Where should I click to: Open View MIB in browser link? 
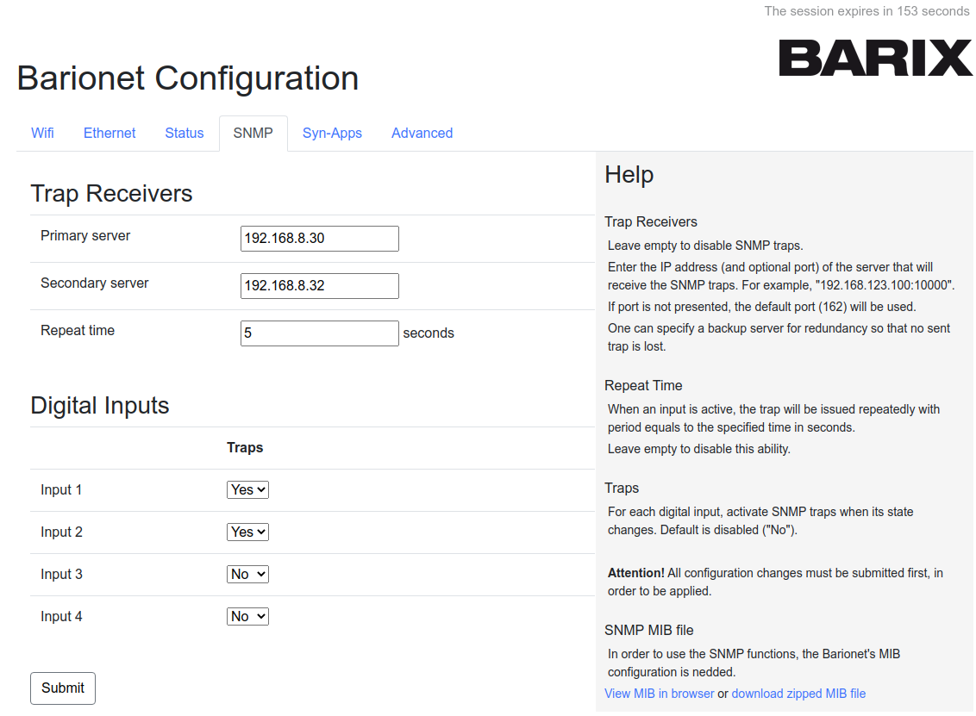pos(659,694)
